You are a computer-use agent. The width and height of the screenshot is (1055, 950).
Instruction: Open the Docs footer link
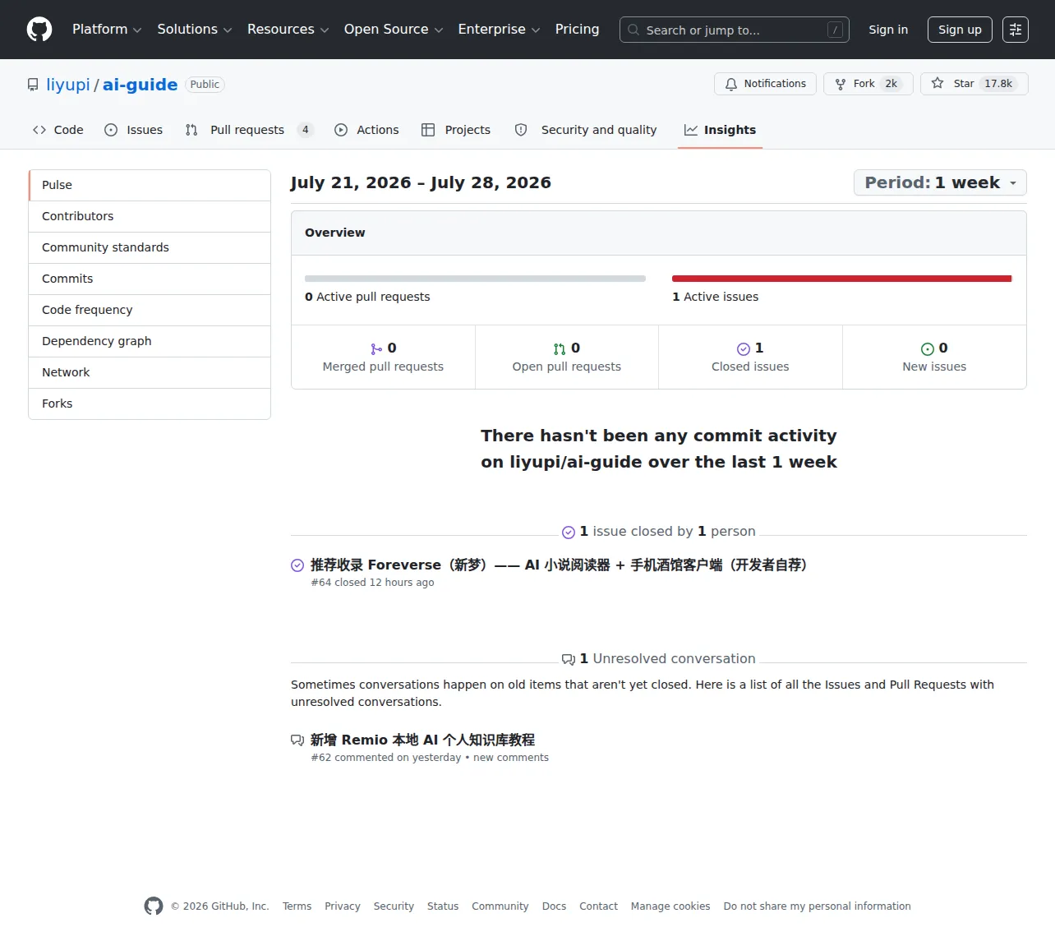(x=554, y=906)
